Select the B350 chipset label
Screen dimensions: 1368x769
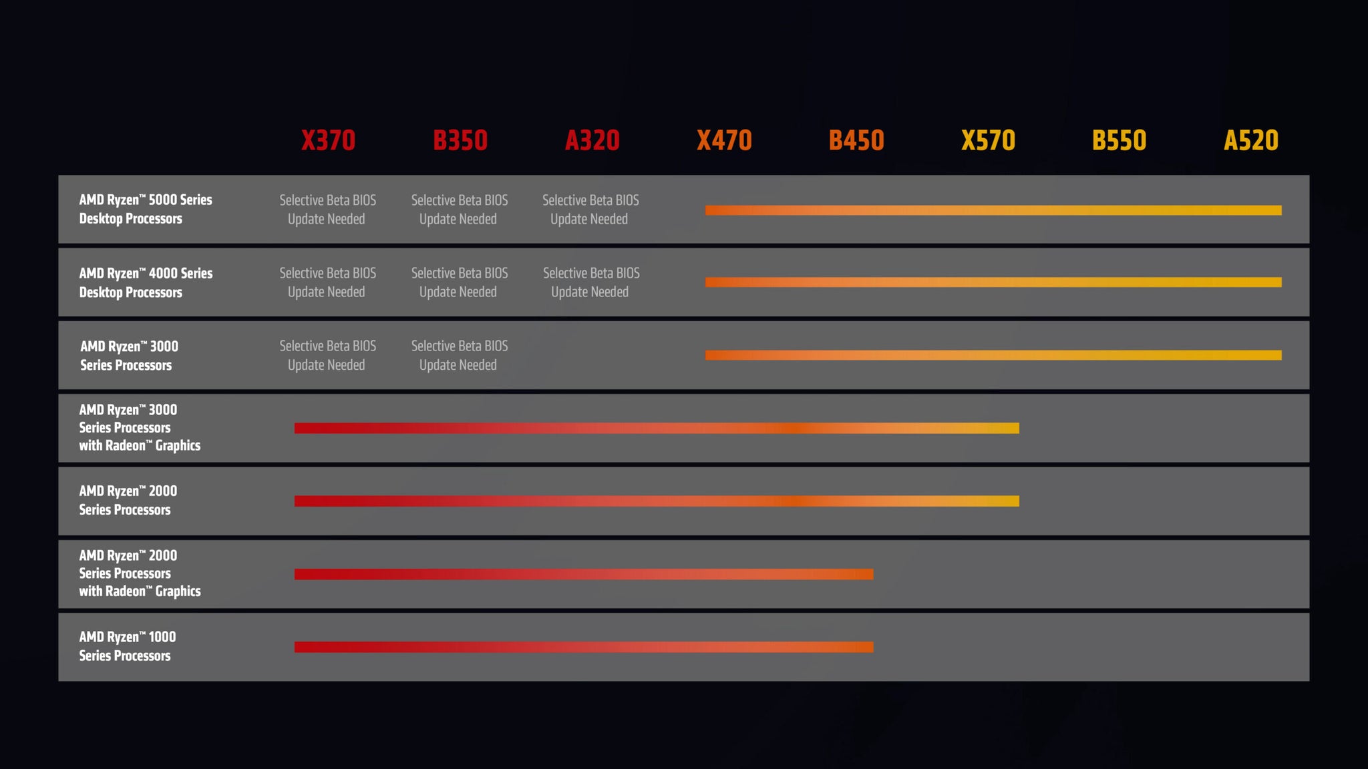click(460, 141)
